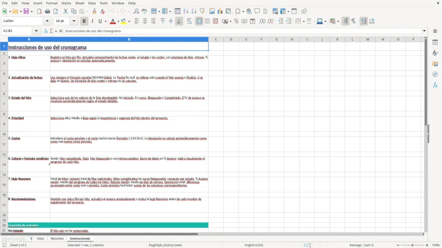Screen dimensions: 442x248
Task: Open sidebar Navigator compass icon
Action: pos(435,74)
